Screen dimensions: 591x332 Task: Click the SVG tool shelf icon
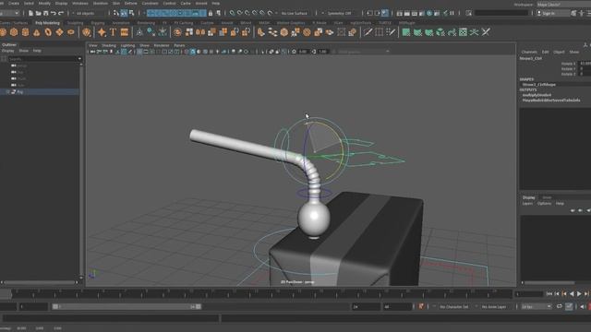point(125,32)
